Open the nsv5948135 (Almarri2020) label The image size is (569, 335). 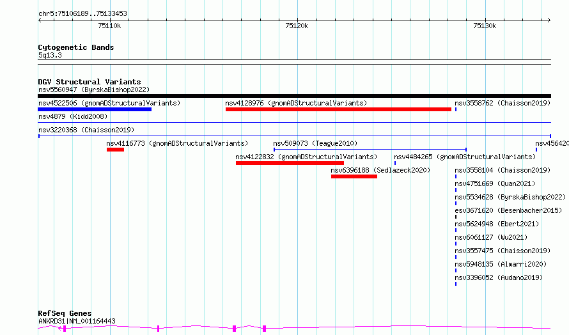tap(501, 264)
